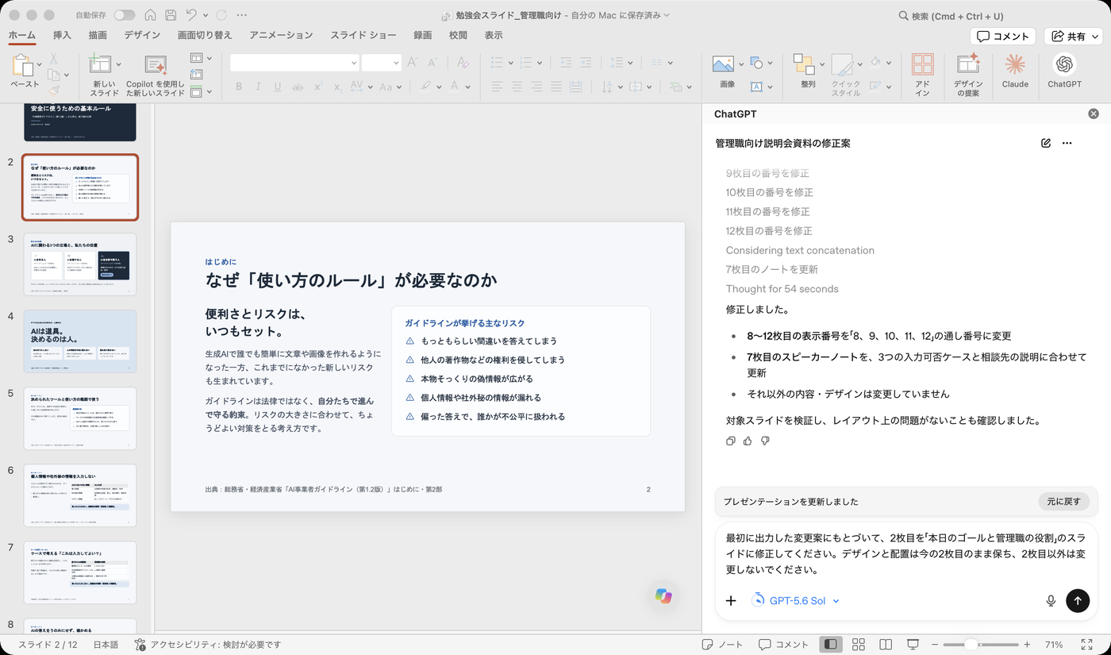The width and height of the screenshot is (1111, 655).
Task: Expand the 共有 share dropdown
Action: pyautogui.click(x=1095, y=37)
